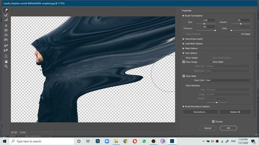Screen dimensions: 259x145
Task: Adjust the brush Pressure slider
Action: tap(215, 31)
